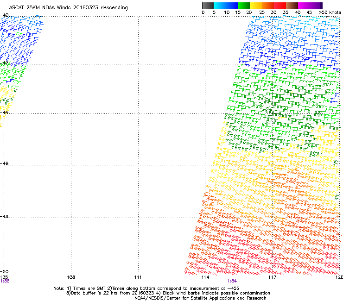Click the '>50 knots' legend label
343x301 pixels.
[x=330, y=13]
